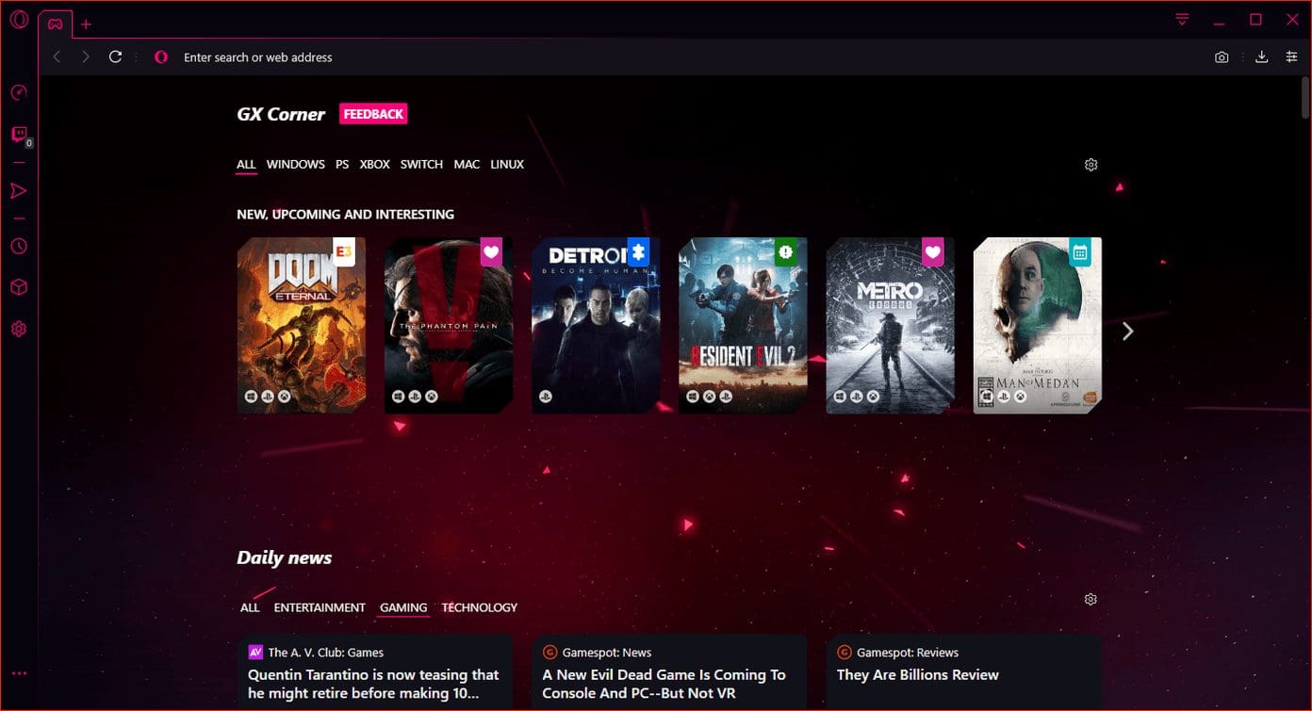The height and width of the screenshot is (711, 1312).
Task: Open Twitch panel in sidebar
Action: point(19,135)
